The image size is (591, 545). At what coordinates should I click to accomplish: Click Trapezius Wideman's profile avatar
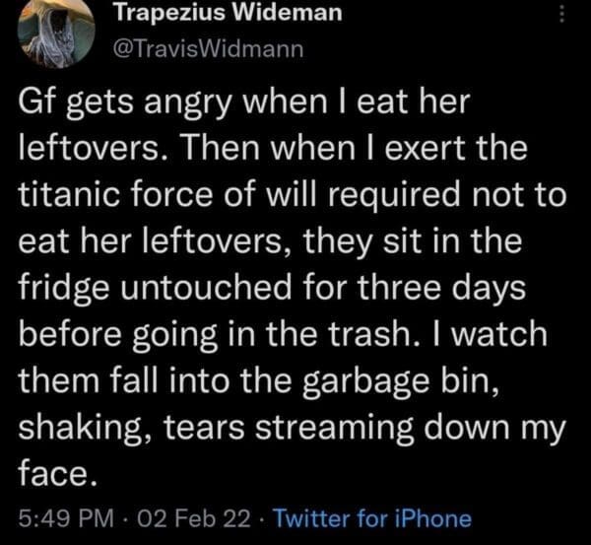point(55,34)
